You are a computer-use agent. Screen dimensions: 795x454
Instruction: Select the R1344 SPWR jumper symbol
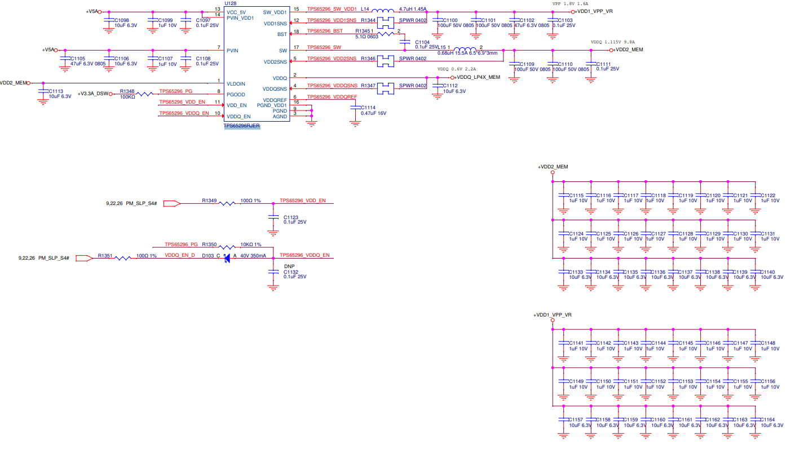coord(386,23)
